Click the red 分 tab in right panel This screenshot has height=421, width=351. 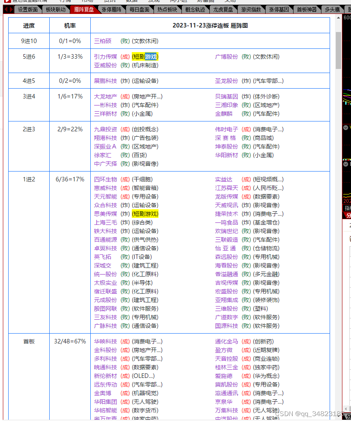(348, 215)
